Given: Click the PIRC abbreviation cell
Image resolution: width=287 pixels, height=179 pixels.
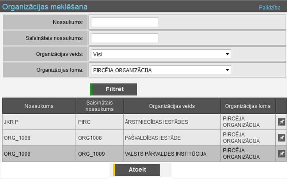Looking at the screenshot, I should point(84,122).
